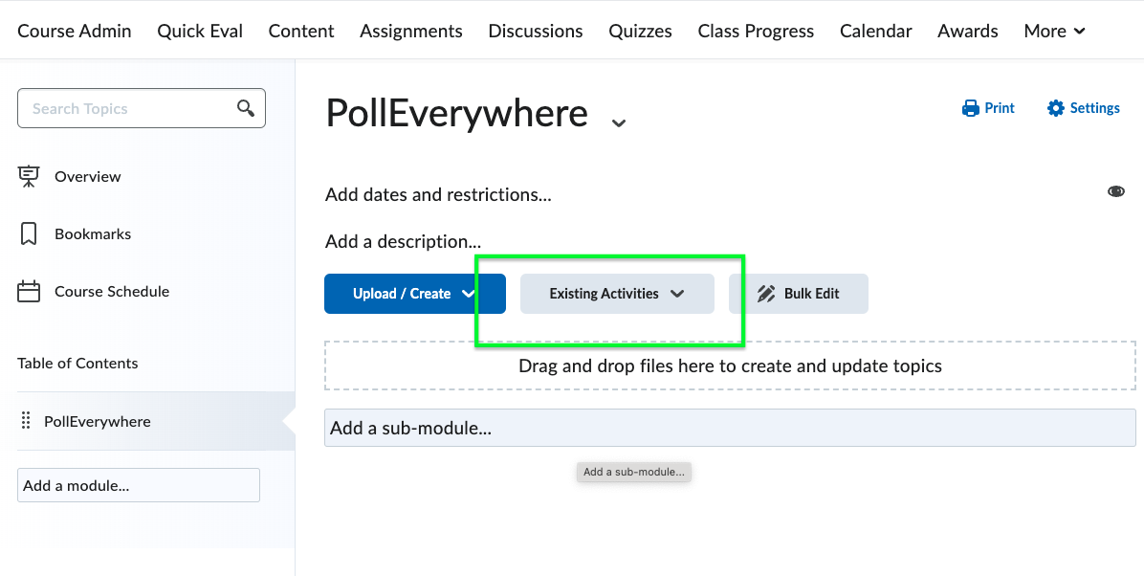1144x576 pixels.
Task: Toggle module visibility with the eye icon
Action: 1115,191
